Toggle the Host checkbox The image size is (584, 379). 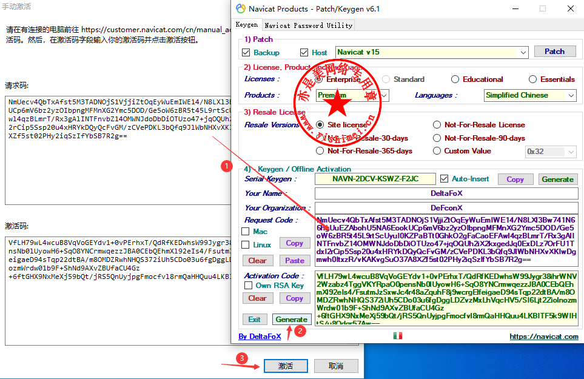pos(304,53)
